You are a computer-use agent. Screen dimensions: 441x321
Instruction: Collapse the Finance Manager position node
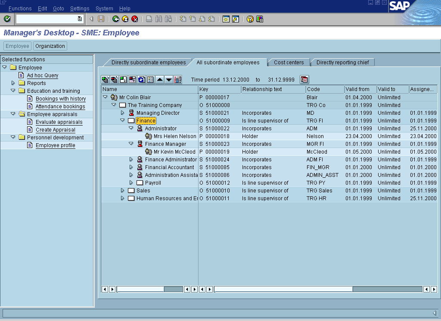pos(131,144)
